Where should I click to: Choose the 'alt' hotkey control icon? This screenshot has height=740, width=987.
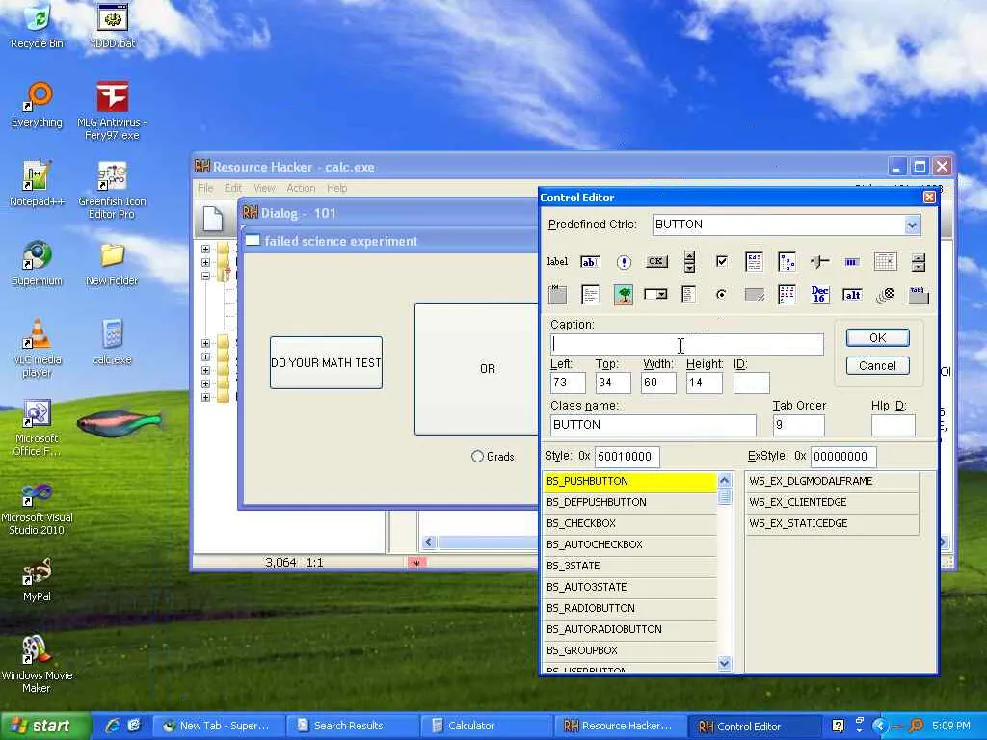coord(852,295)
